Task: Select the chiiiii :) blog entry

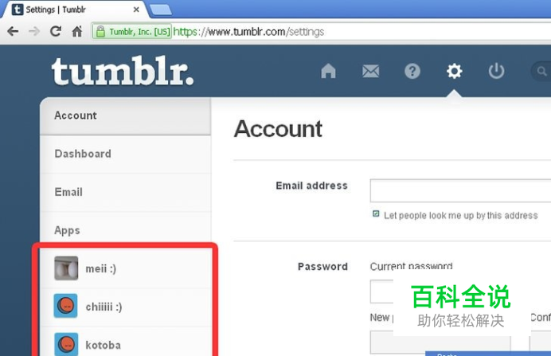Action: coord(126,307)
